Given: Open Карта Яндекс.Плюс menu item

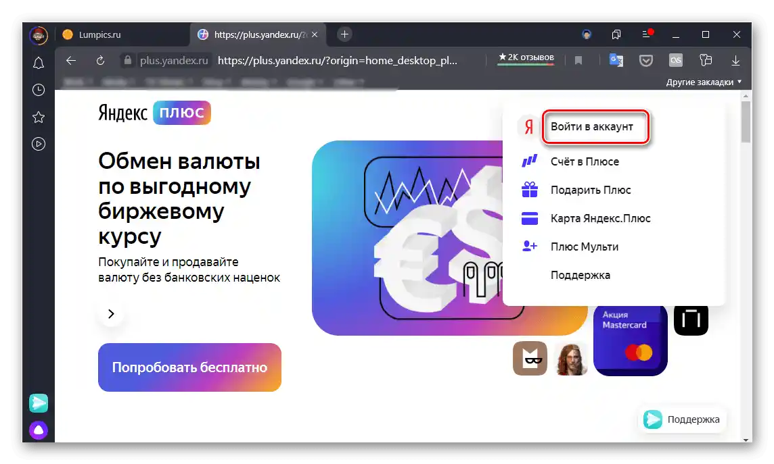Looking at the screenshot, I should [x=600, y=218].
